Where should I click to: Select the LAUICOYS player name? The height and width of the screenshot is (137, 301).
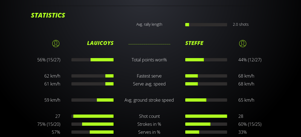tap(100, 43)
